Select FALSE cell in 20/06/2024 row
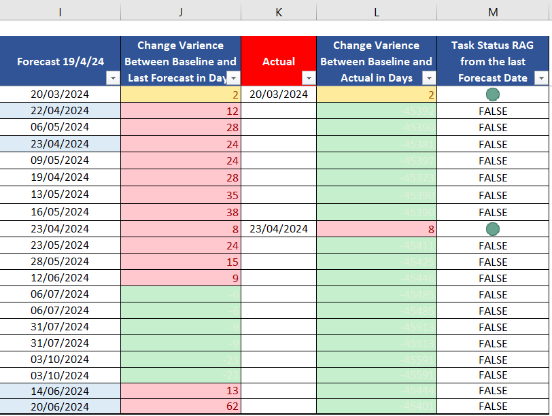 tap(493, 406)
